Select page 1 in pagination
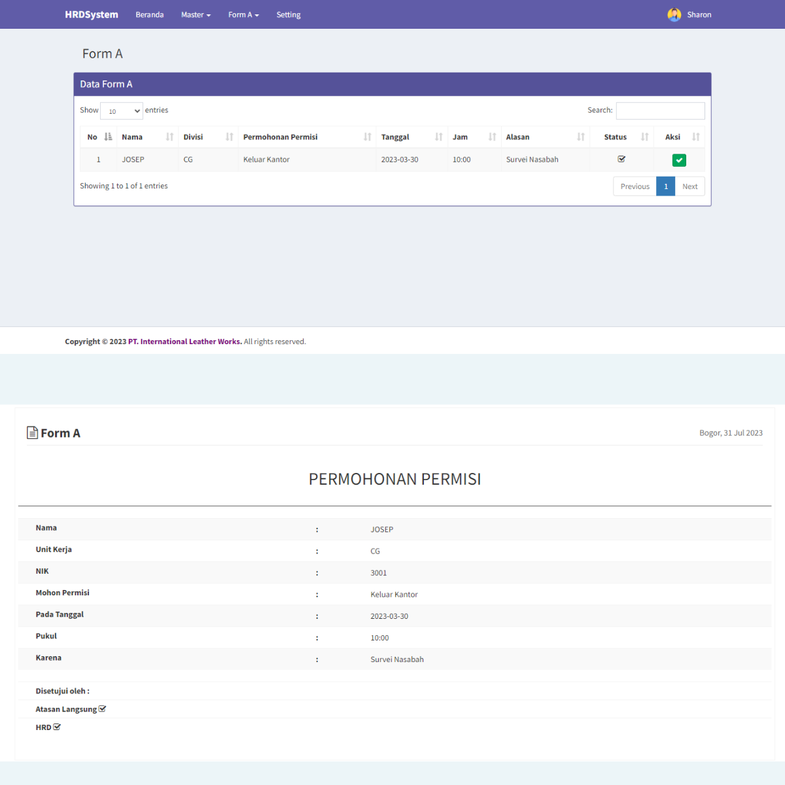The height and width of the screenshot is (785, 785). (x=666, y=186)
